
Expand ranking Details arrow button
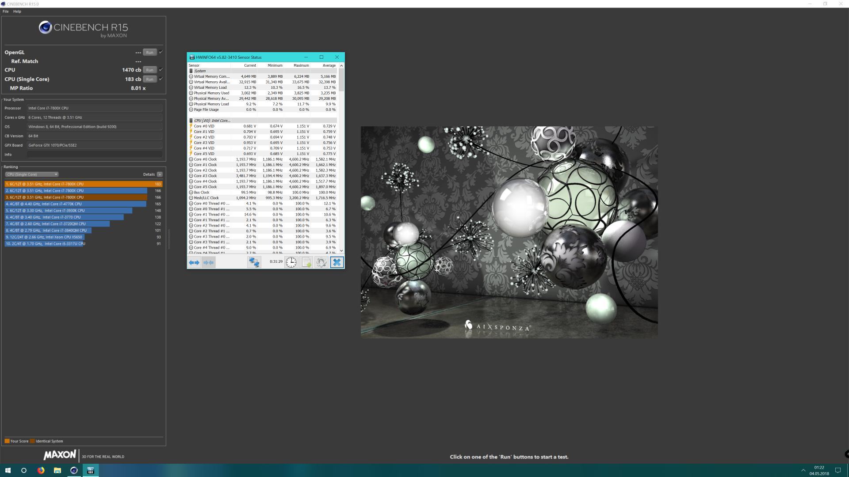(160, 174)
